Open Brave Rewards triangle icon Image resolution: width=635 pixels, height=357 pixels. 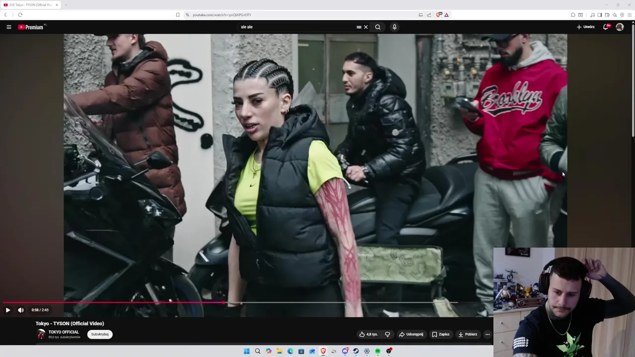click(x=446, y=15)
